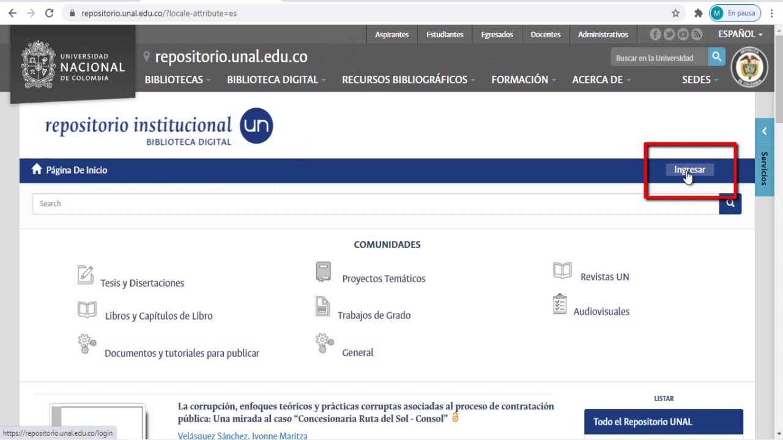Screen dimensions: 783x440
Task: Click the gears icon beside General
Action: (x=325, y=343)
